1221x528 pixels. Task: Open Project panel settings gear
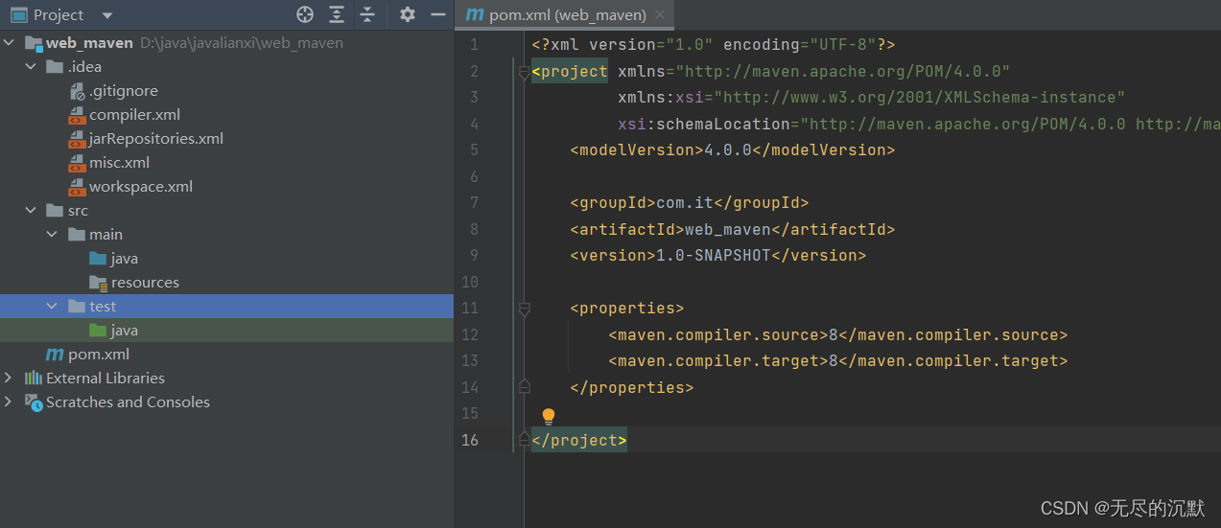tap(408, 14)
